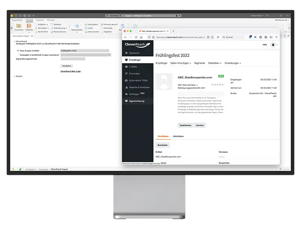Switch to the Finanzen ribbon tab

pyautogui.click(x=40, y=20)
